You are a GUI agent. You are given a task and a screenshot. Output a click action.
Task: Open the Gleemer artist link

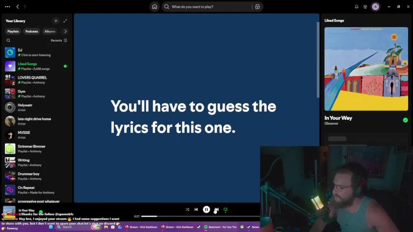click(x=331, y=124)
